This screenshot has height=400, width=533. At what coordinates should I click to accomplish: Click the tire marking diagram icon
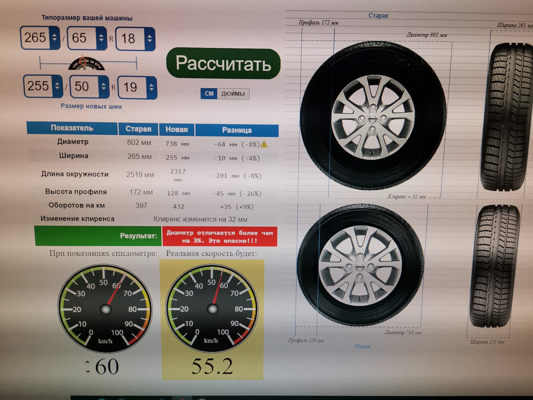pyautogui.click(x=86, y=64)
